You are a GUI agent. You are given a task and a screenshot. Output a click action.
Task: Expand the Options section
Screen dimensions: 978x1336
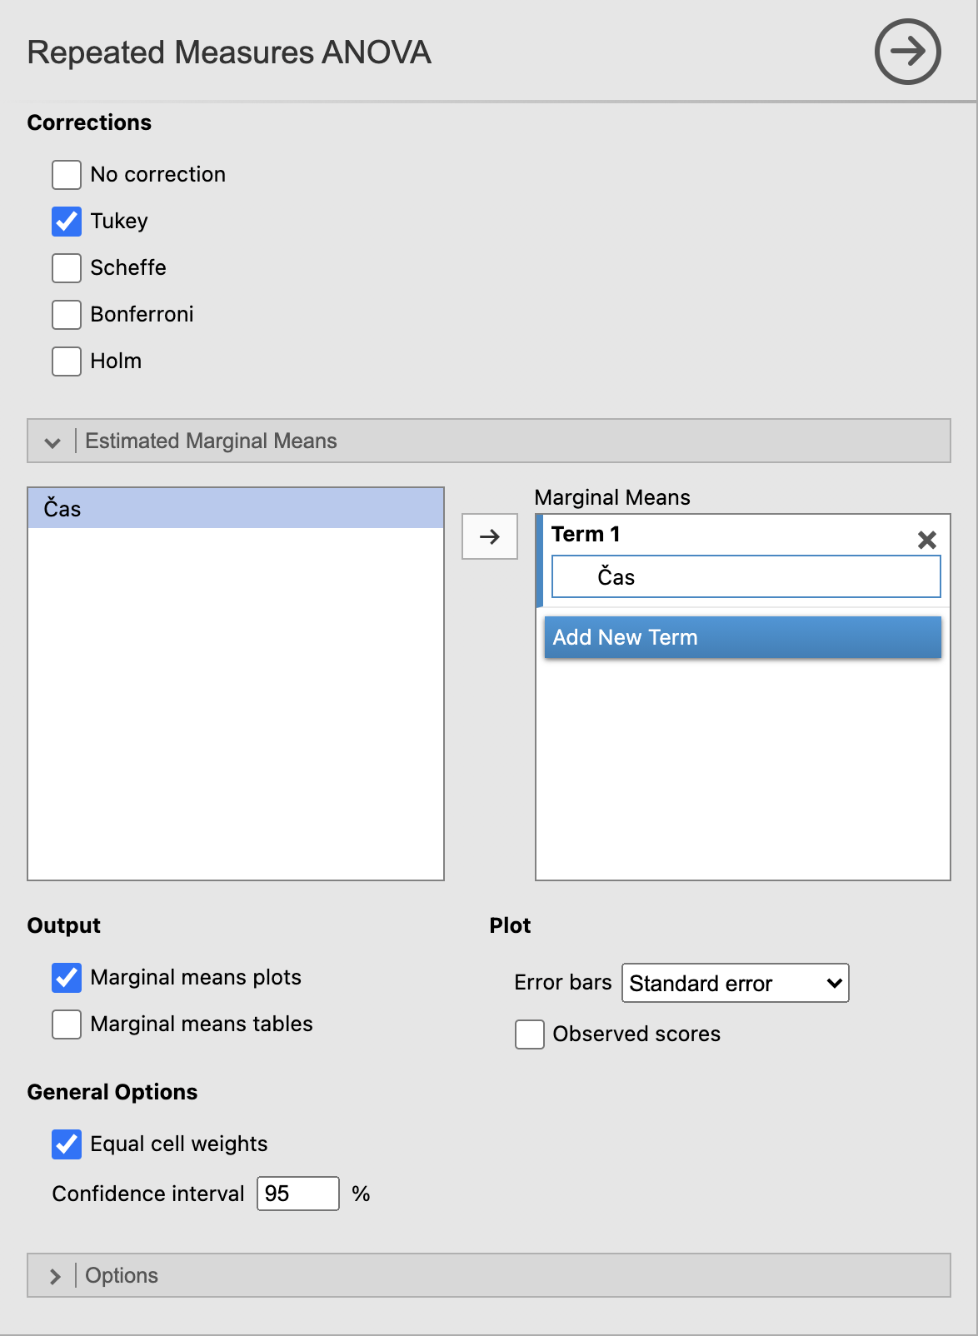click(55, 1276)
